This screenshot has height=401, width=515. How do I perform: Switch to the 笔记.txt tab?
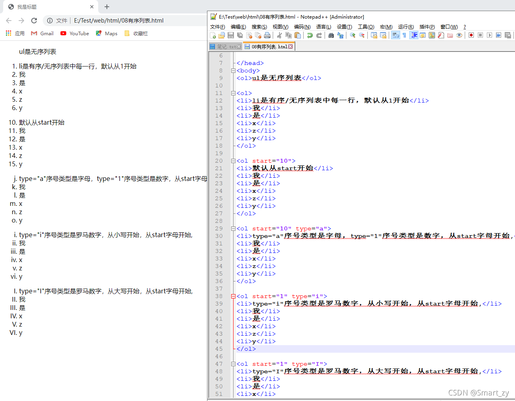226,47
